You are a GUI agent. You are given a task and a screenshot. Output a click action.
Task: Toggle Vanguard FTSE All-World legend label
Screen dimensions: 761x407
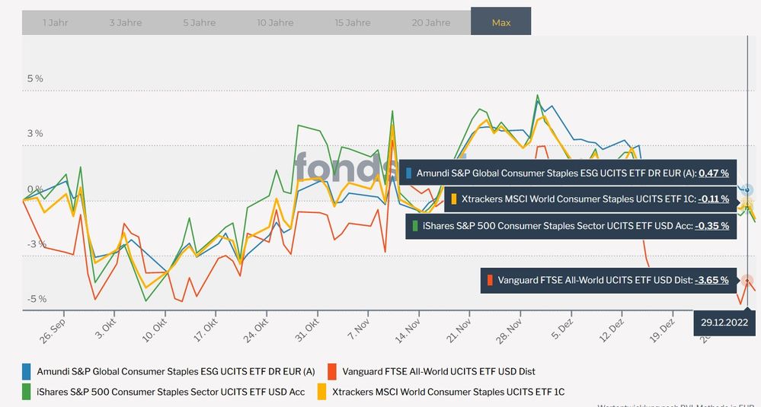click(x=439, y=371)
